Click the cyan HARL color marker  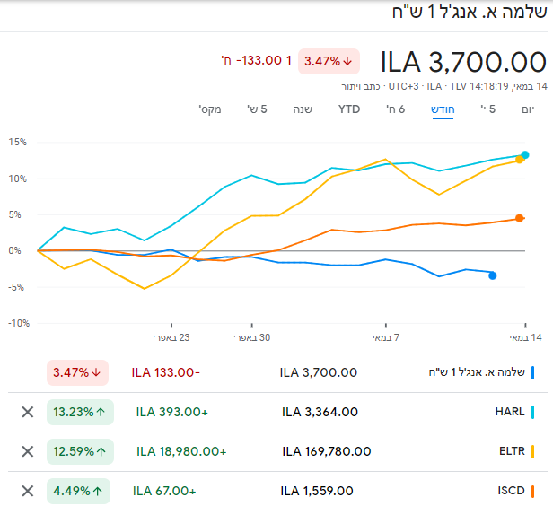pos(532,412)
